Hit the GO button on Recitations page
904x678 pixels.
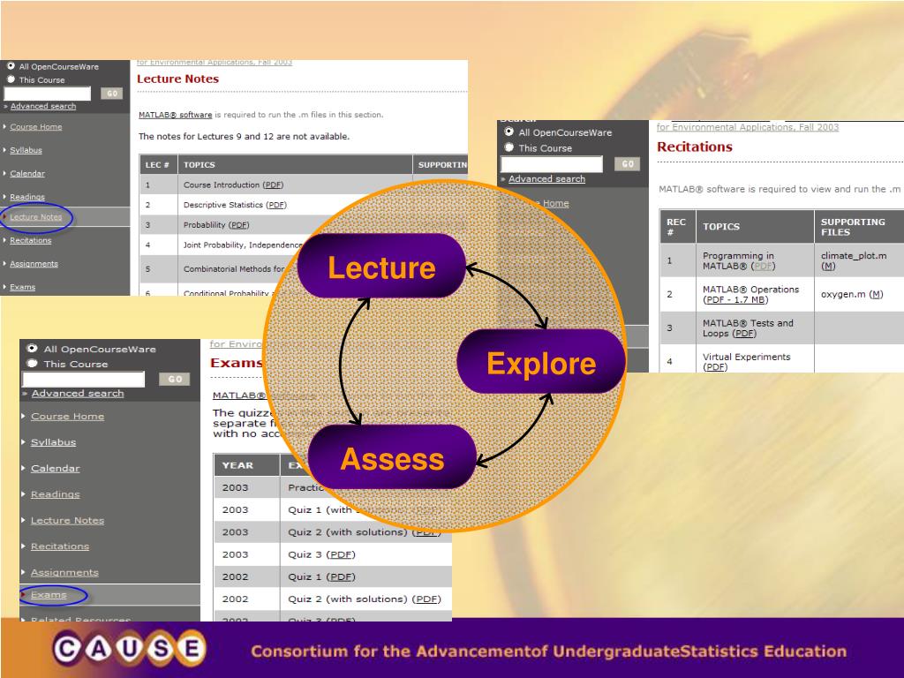point(628,164)
